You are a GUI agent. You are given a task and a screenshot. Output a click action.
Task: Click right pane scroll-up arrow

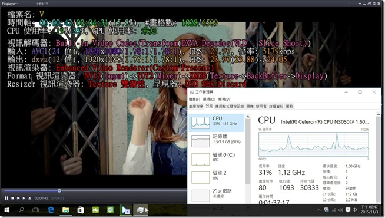click(x=378, y=114)
